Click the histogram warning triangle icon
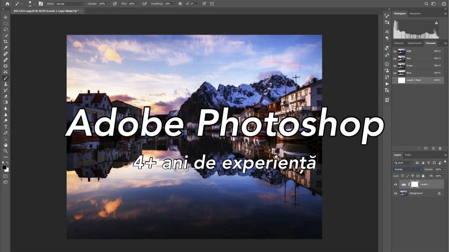The image size is (449, 252). tap(436, 23)
